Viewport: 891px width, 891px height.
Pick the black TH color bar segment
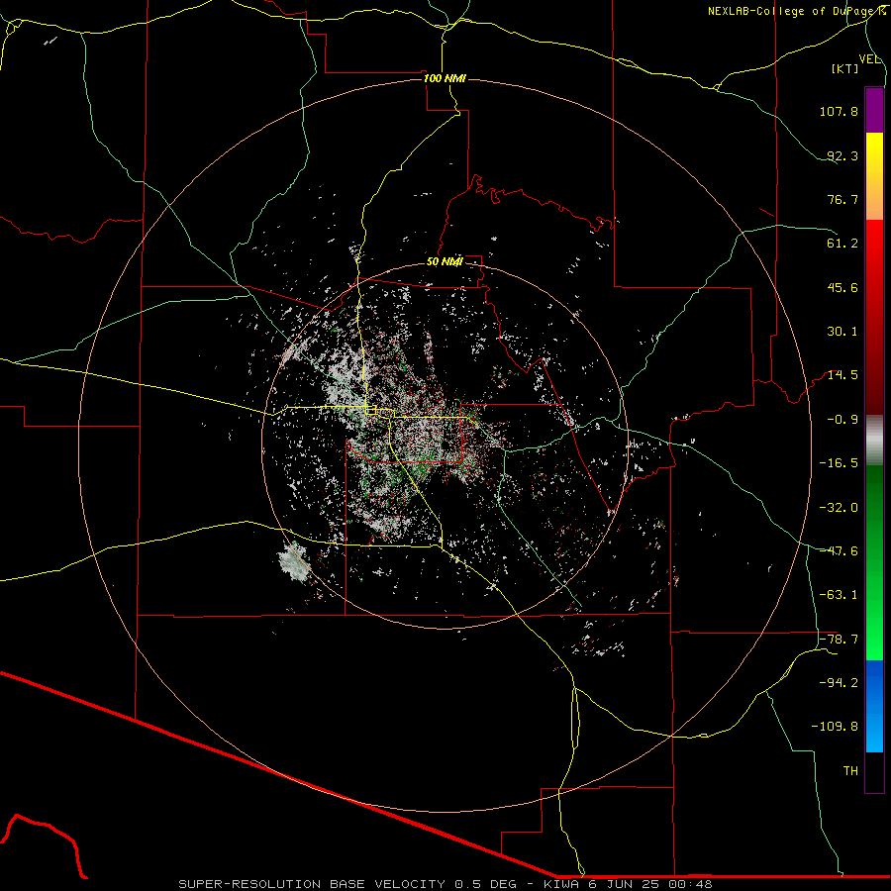click(x=874, y=771)
